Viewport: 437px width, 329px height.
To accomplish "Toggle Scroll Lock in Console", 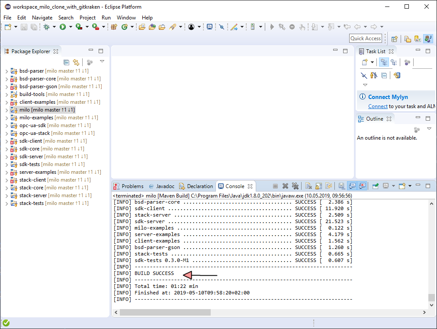I will pos(318,186).
